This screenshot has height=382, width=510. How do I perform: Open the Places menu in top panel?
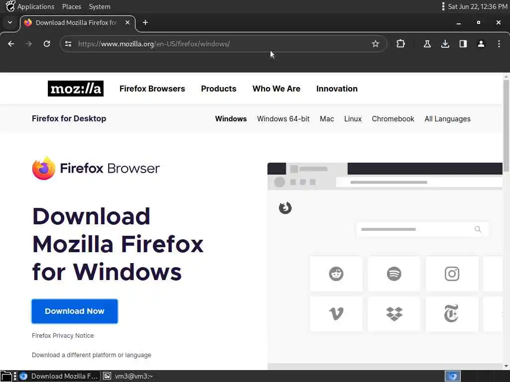pos(72,6)
